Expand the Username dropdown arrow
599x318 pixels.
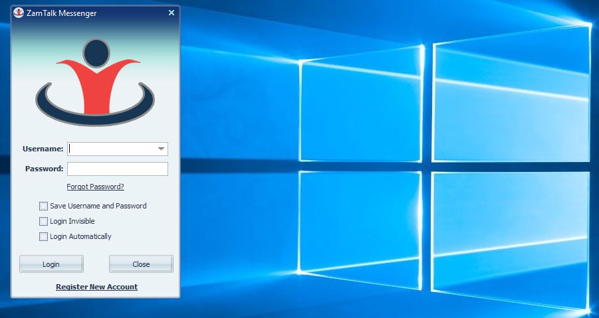161,149
